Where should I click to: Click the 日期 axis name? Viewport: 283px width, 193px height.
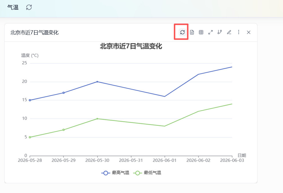pyautogui.click(x=242, y=155)
